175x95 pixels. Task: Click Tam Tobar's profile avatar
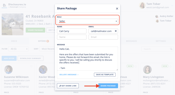coord(142,5)
